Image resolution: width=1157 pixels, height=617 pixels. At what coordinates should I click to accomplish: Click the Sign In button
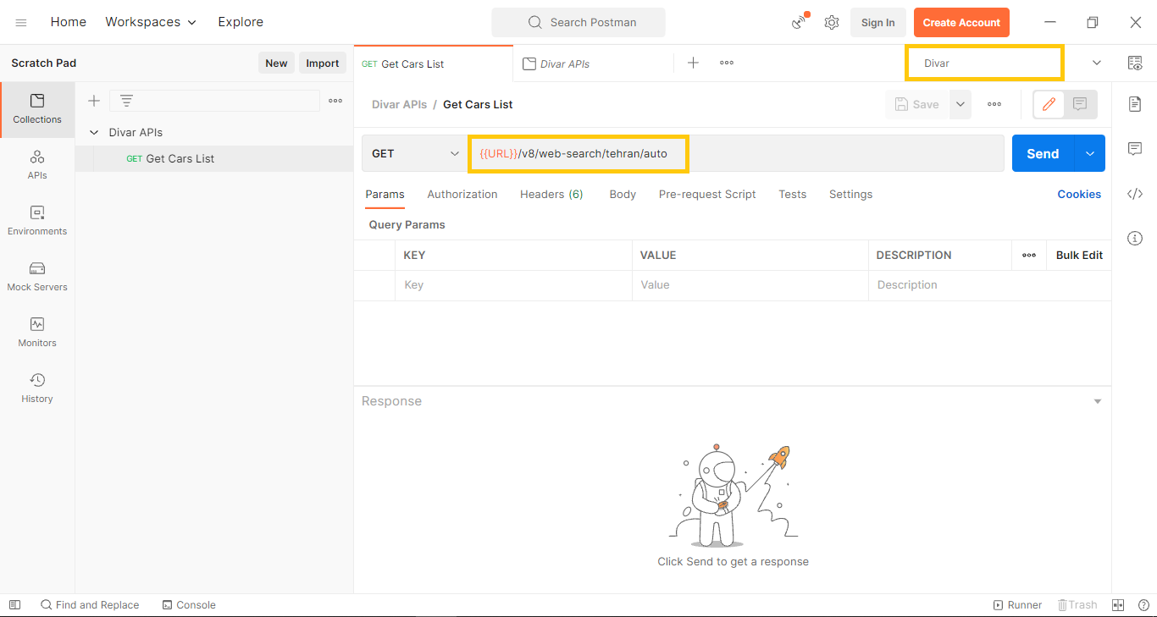point(878,23)
